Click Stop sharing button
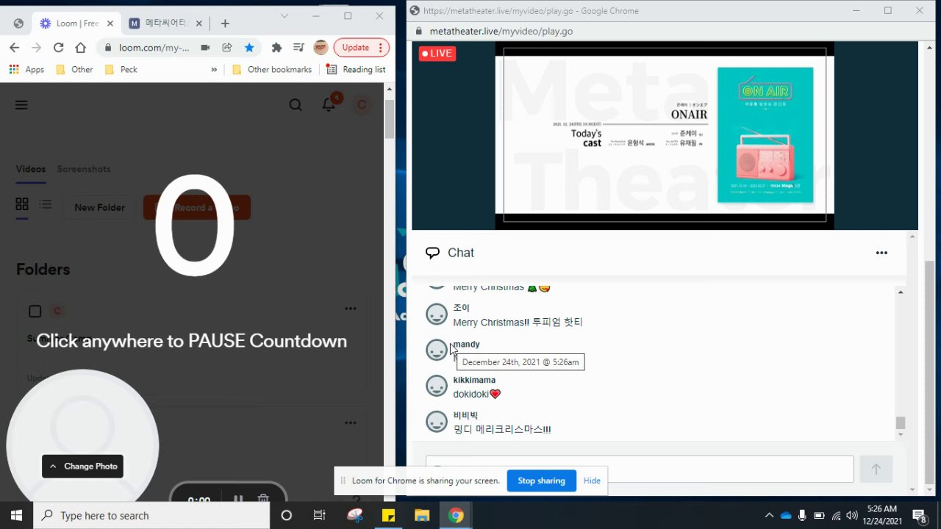 [x=541, y=481]
